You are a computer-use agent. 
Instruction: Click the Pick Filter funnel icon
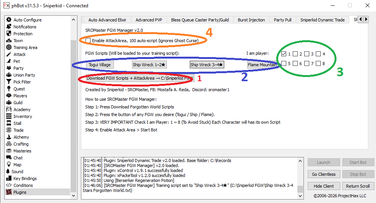(9, 82)
